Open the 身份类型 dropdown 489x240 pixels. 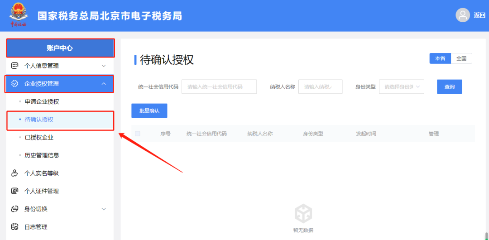click(402, 87)
